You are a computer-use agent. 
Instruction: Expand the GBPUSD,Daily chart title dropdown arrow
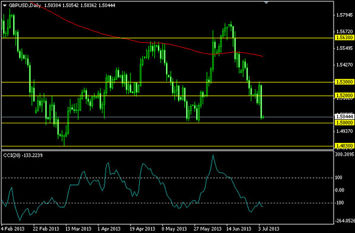click(x=5, y=5)
